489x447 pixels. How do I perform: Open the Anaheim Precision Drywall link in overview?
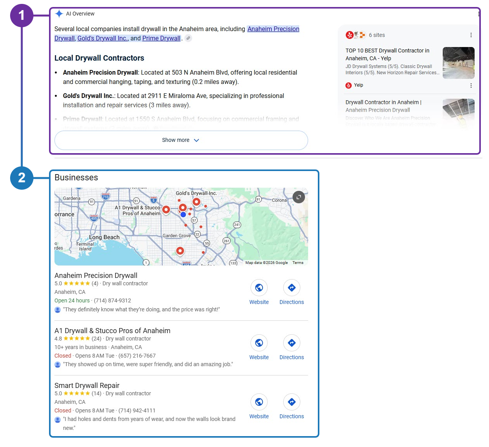[x=273, y=29]
